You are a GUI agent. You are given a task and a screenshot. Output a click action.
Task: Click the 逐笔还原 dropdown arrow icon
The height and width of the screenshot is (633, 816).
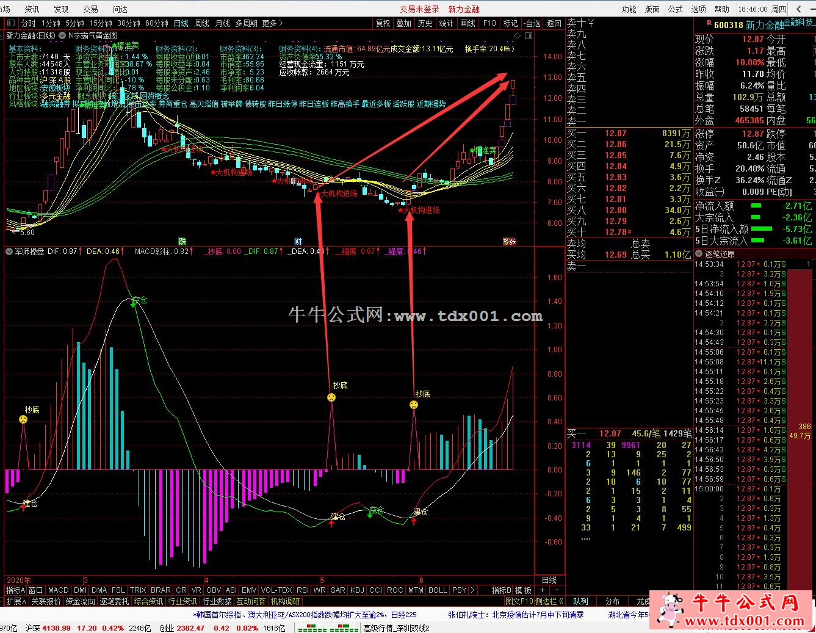click(699, 254)
